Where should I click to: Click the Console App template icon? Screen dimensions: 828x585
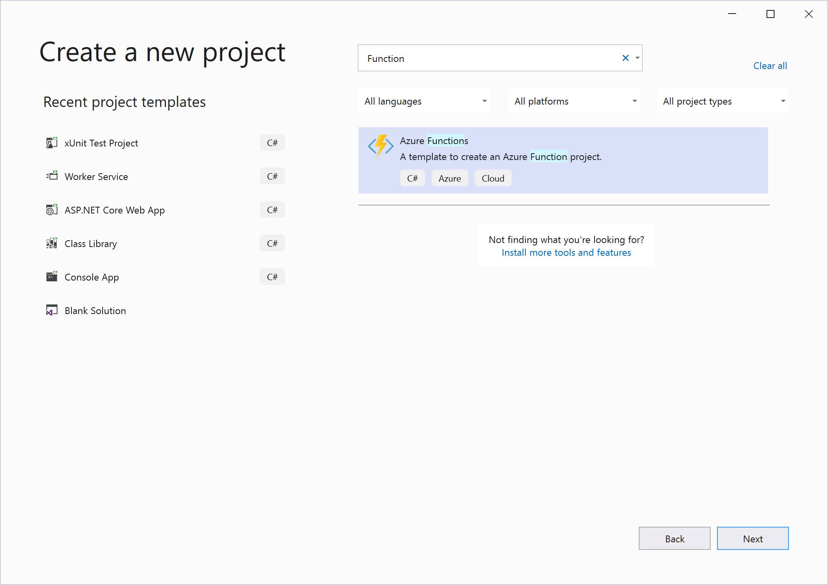(x=52, y=277)
